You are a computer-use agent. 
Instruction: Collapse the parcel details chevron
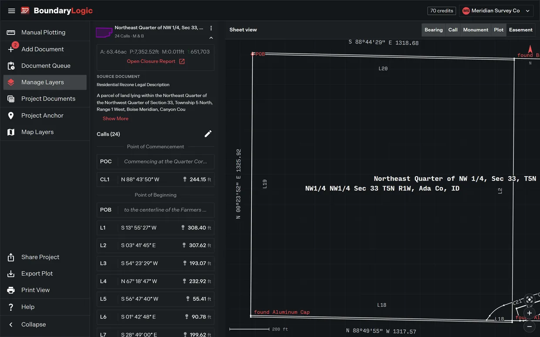point(211,38)
